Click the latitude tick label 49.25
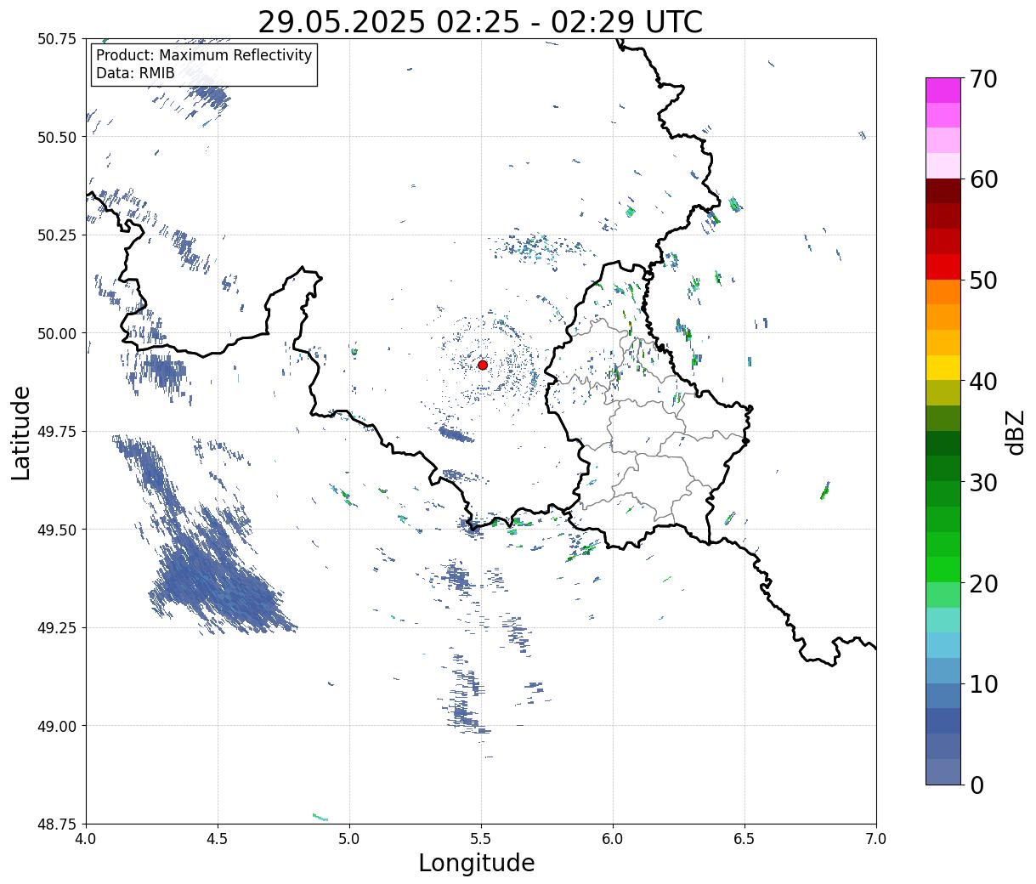 (x=57, y=628)
